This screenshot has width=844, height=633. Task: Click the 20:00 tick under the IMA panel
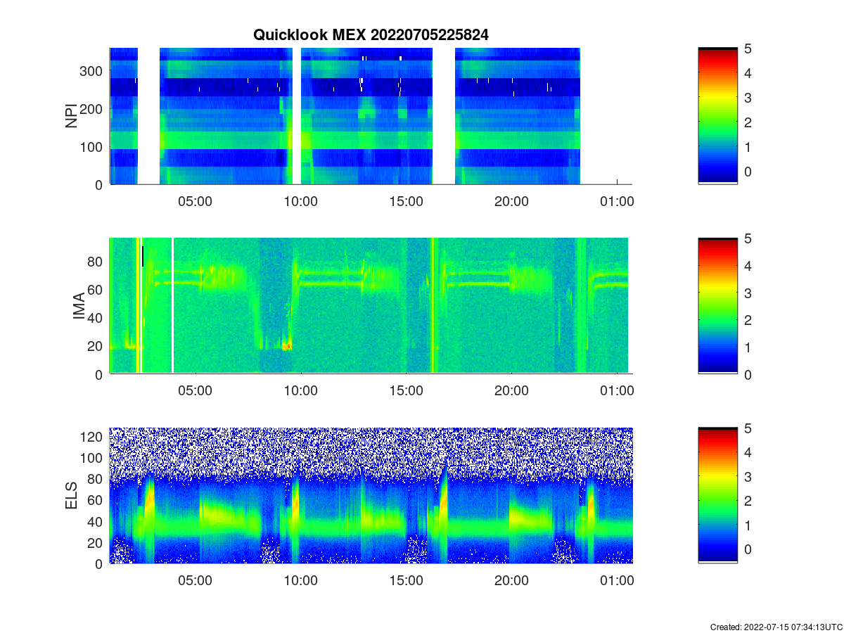click(511, 391)
